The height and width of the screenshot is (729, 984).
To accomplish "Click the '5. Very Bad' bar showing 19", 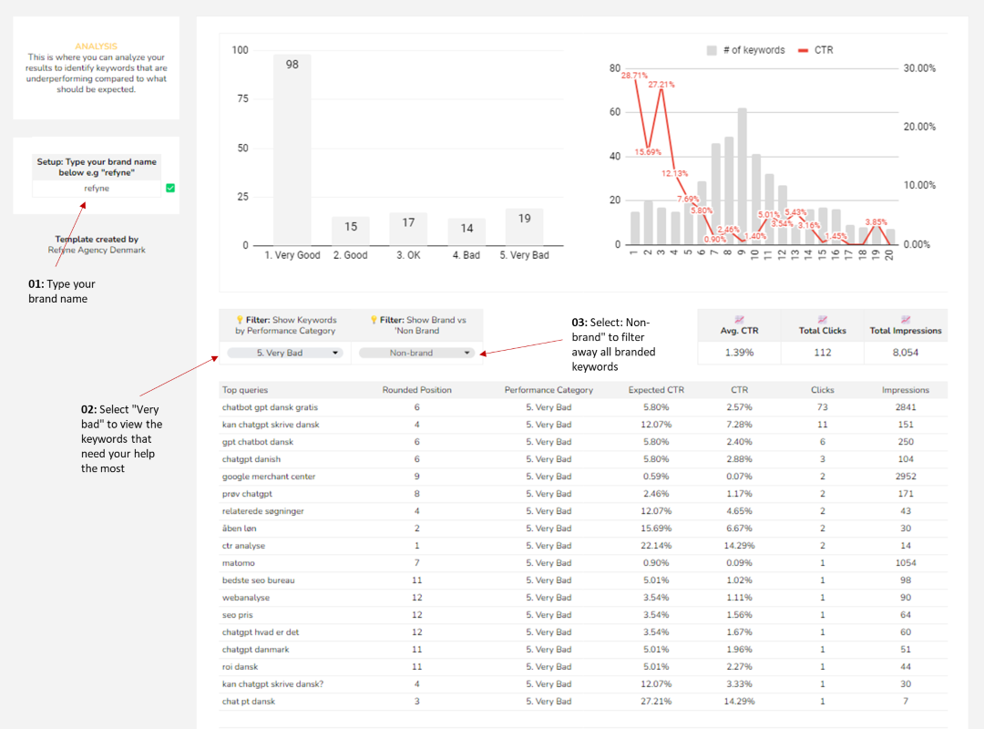I will [x=524, y=227].
